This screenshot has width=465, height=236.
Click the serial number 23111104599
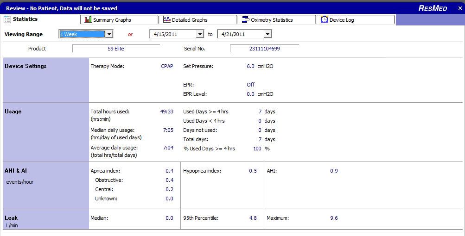(265, 49)
